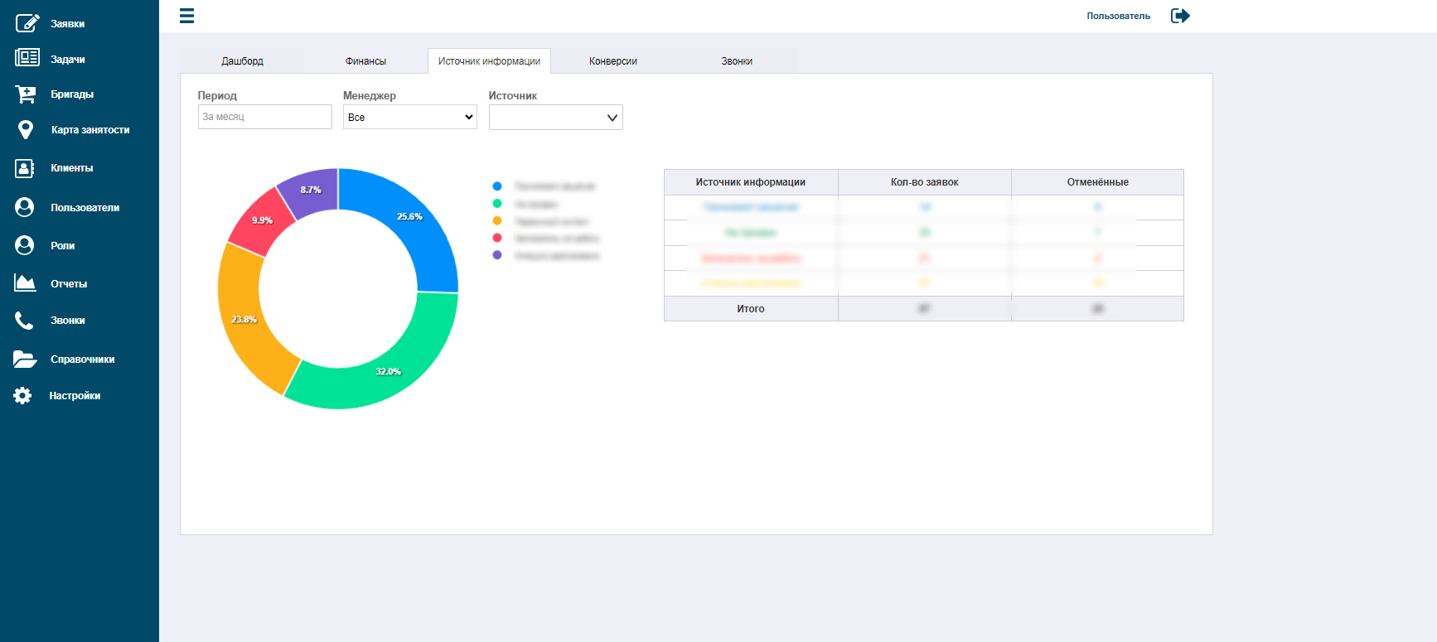Click the Пользователь link in the header
This screenshot has height=642, width=1437.
1118,16
